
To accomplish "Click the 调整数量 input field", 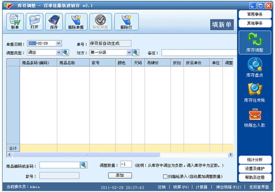I will (x=126, y=164).
